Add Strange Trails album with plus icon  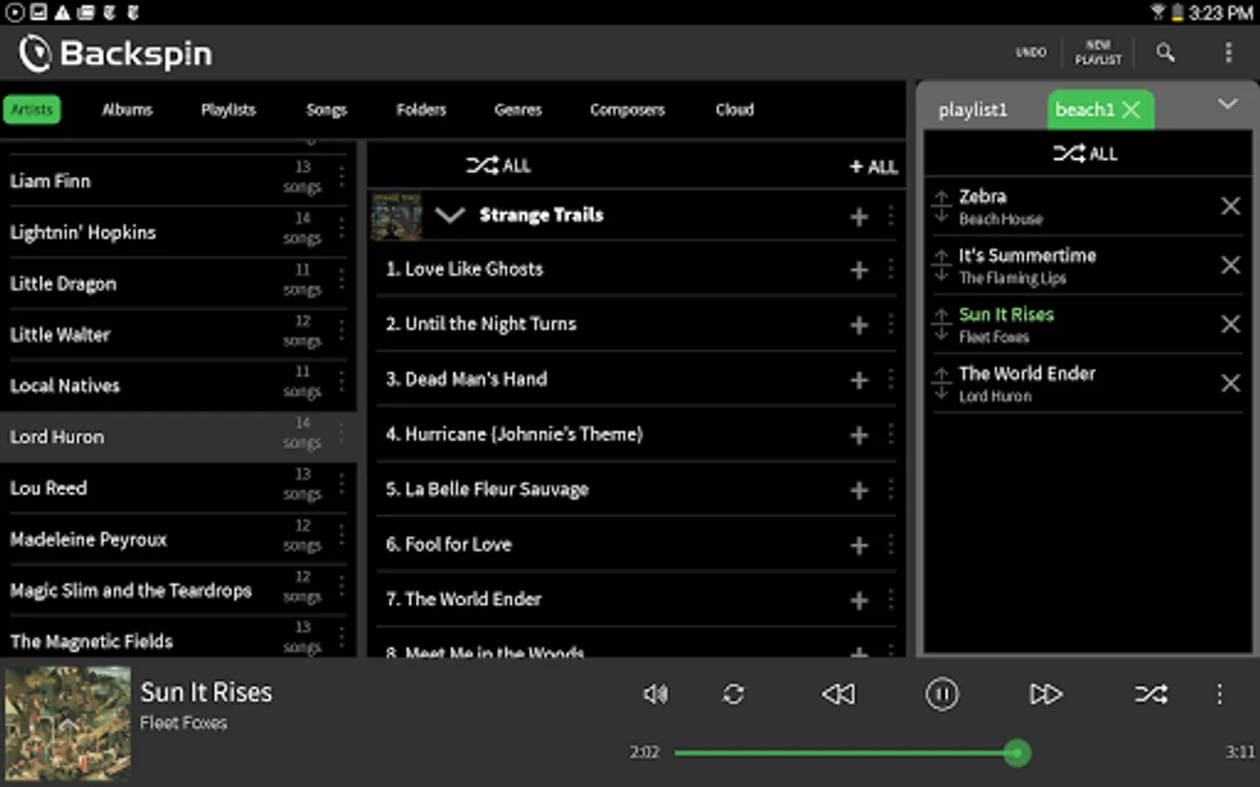tap(859, 217)
